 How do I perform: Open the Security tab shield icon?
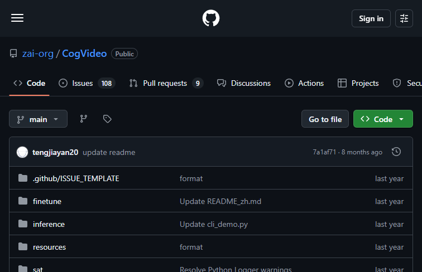tap(397, 83)
